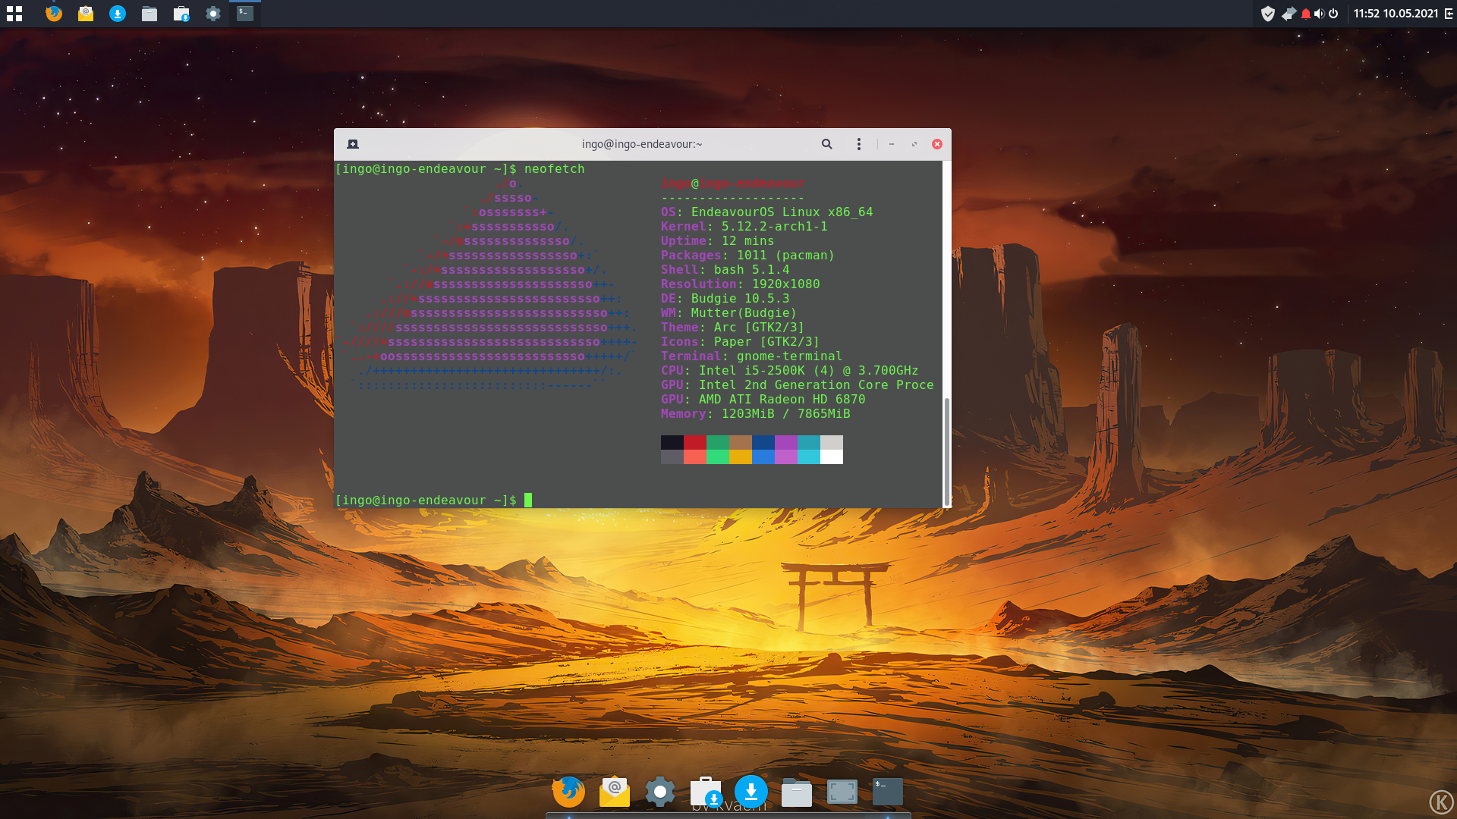This screenshot has width=1457, height=819.
Task: Switch to terminal in top panel tasklist
Action: coord(244,14)
